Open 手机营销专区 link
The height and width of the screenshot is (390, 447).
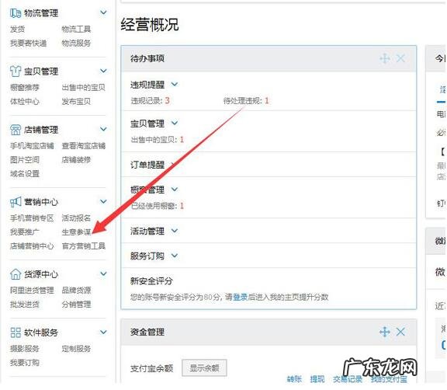(x=32, y=218)
